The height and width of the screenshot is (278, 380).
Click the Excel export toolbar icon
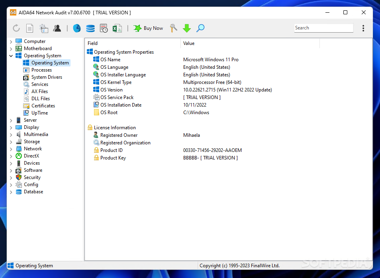[117, 28]
